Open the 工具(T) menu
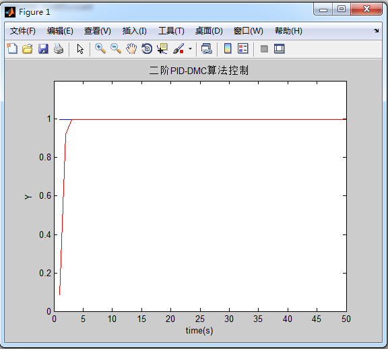The image size is (388, 349). 171,31
